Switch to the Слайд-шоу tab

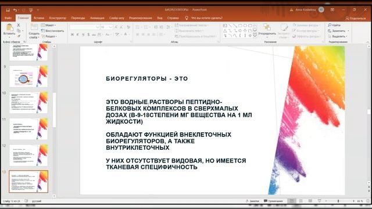coord(116,18)
